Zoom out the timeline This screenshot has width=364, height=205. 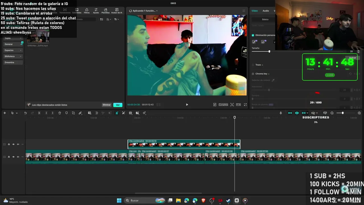332,113
